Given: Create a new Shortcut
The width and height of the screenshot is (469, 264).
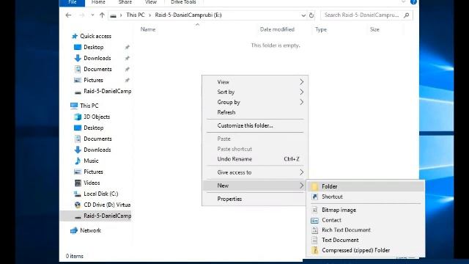Looking at the screenshot, I should [366, 197].
